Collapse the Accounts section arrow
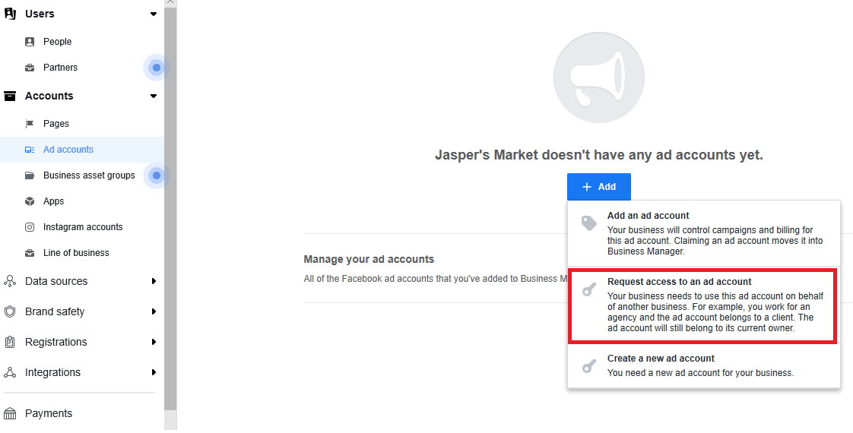The width and height of the screenshot is (853, 433). pyautogui.click(x=154, y=96)
